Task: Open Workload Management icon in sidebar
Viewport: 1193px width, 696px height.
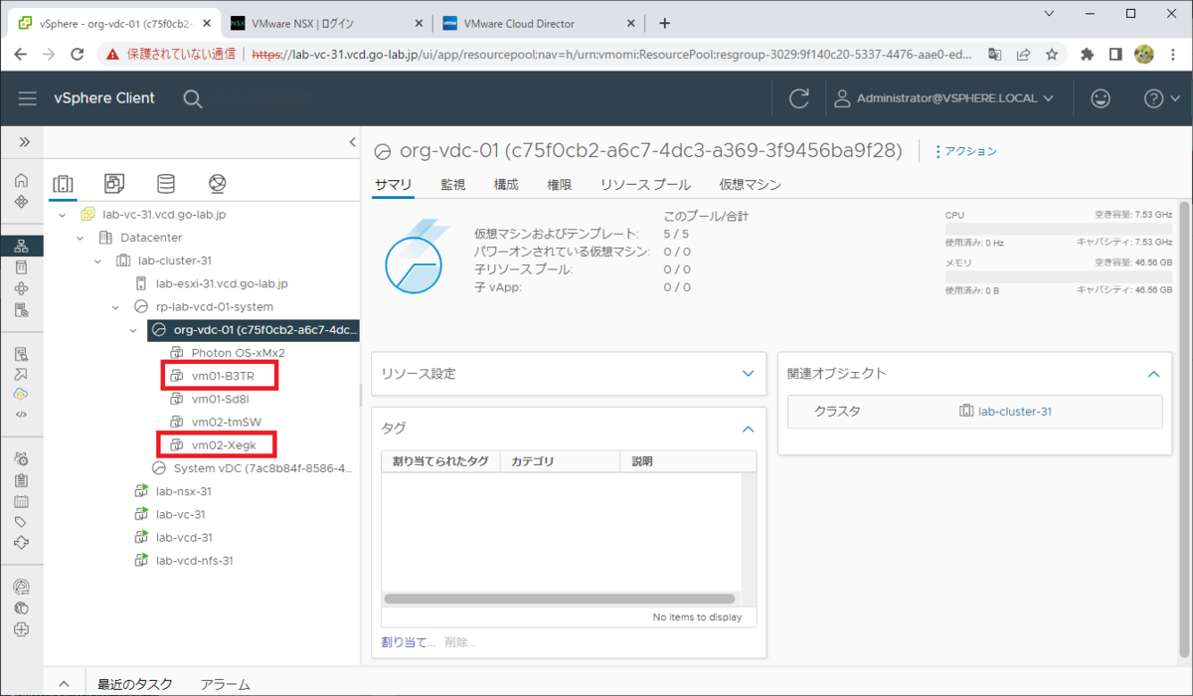Action: click(22, 289)
